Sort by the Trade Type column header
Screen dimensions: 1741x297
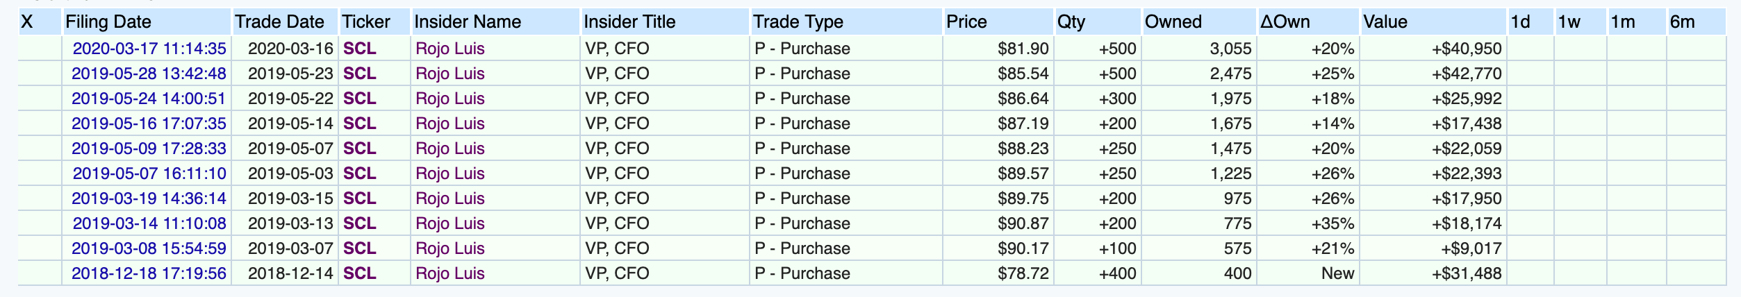(798, 22)
